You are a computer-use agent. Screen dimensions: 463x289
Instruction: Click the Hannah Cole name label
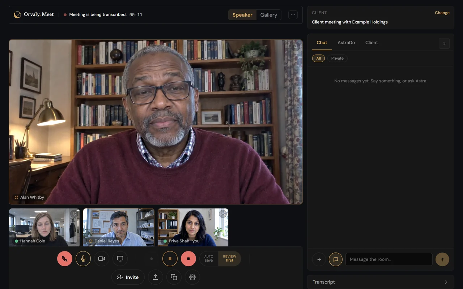tap(30, 241)
